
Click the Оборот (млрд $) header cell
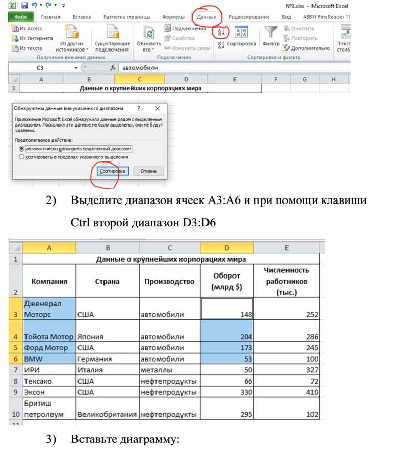click(x=227, y=281)
